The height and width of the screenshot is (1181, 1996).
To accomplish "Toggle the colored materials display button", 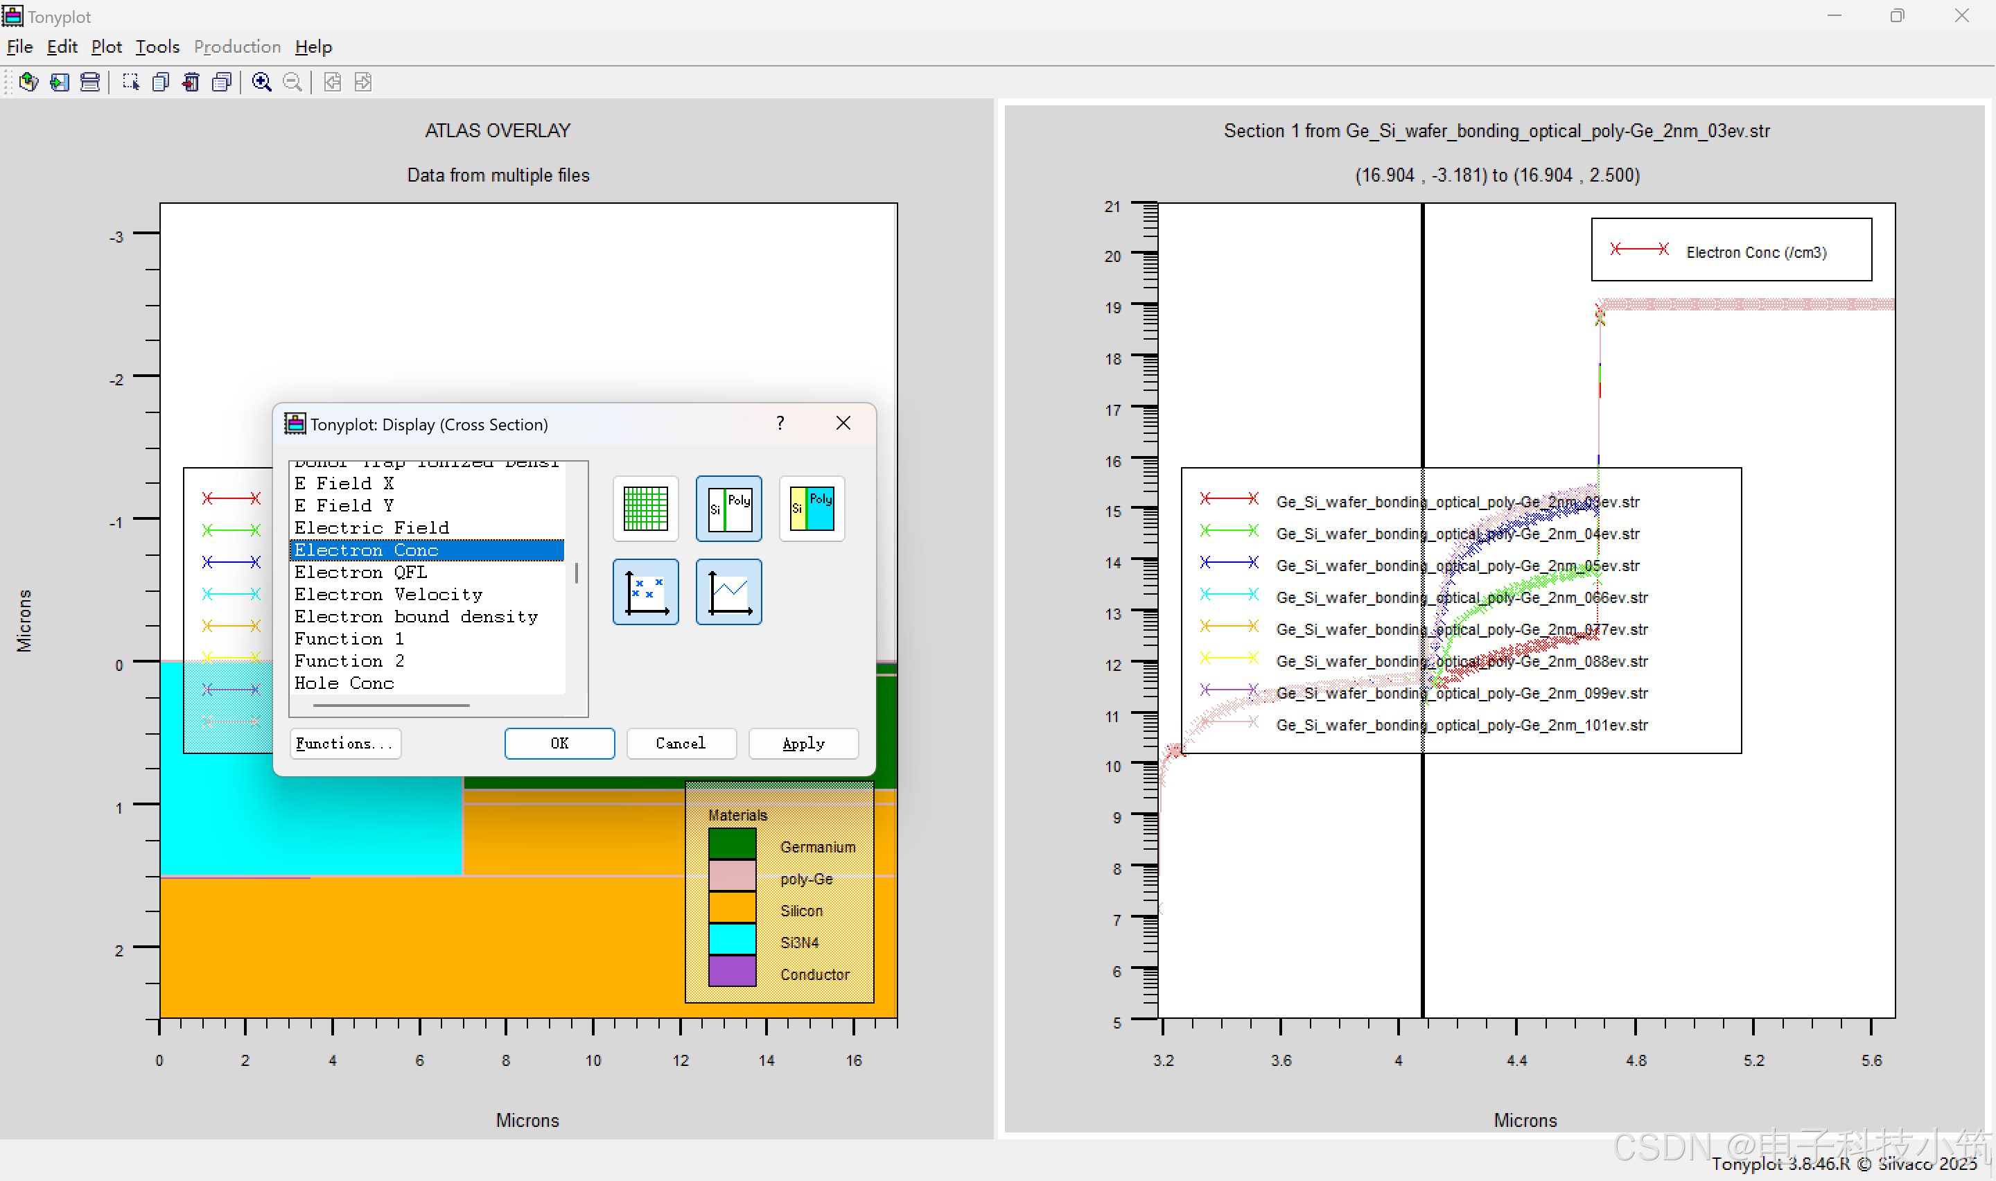I will coord(812,509).
